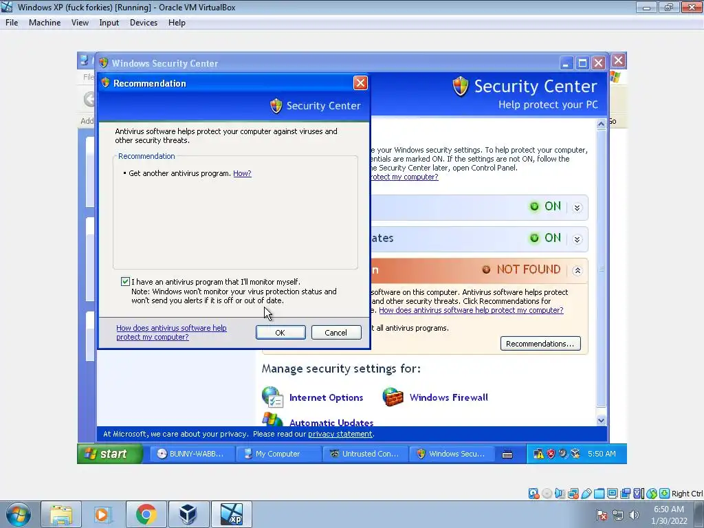
Task: Click the VirtualBox USB devices icon
Action: tap(586, 494)
